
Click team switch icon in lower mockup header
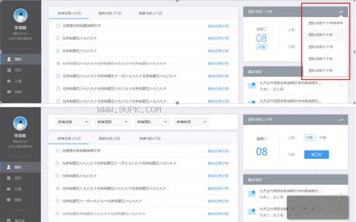pyautogui.click(x=341, y=120)
